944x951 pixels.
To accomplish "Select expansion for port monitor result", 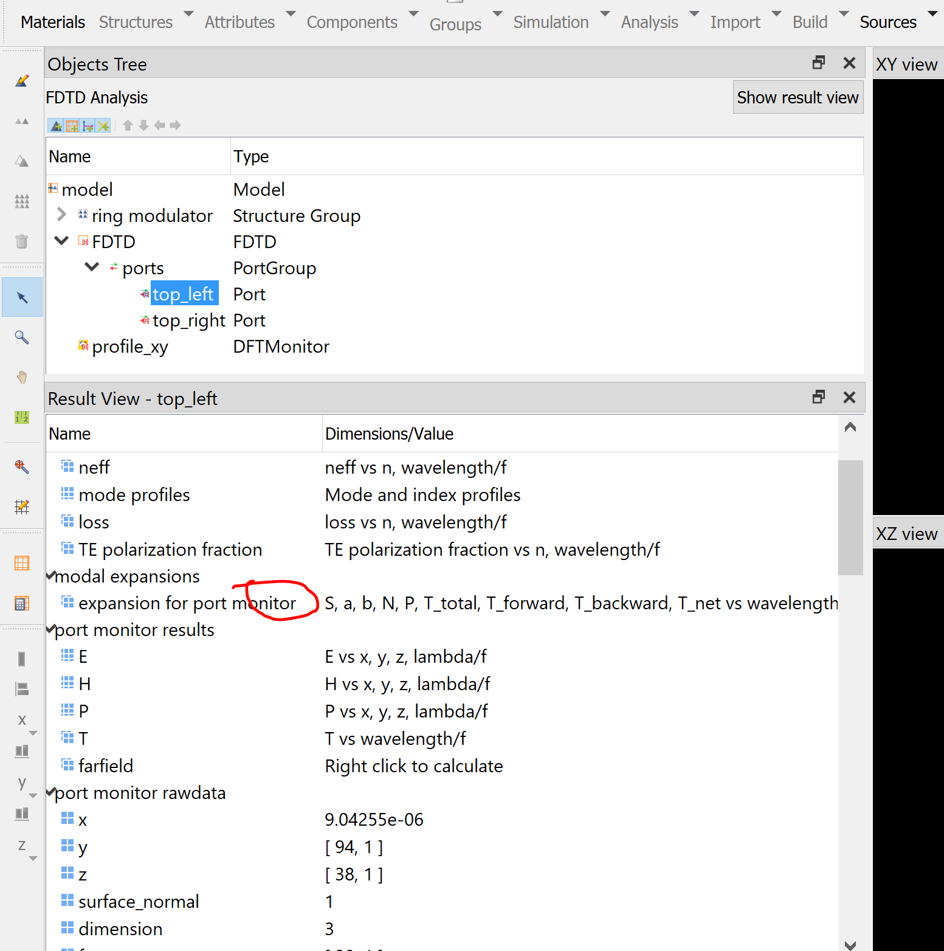I will pos(187,603).
